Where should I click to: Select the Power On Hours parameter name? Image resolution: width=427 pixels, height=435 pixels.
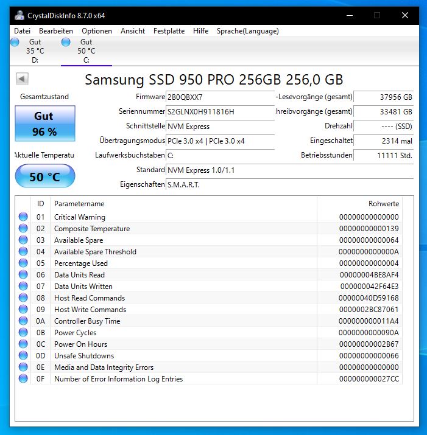(81, 344)
